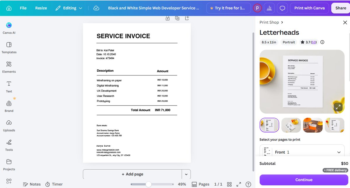Viewport: 350px width, 188px height.
Task: Expand the Front 1 pages dropdown
Action: tap(302, 152)
